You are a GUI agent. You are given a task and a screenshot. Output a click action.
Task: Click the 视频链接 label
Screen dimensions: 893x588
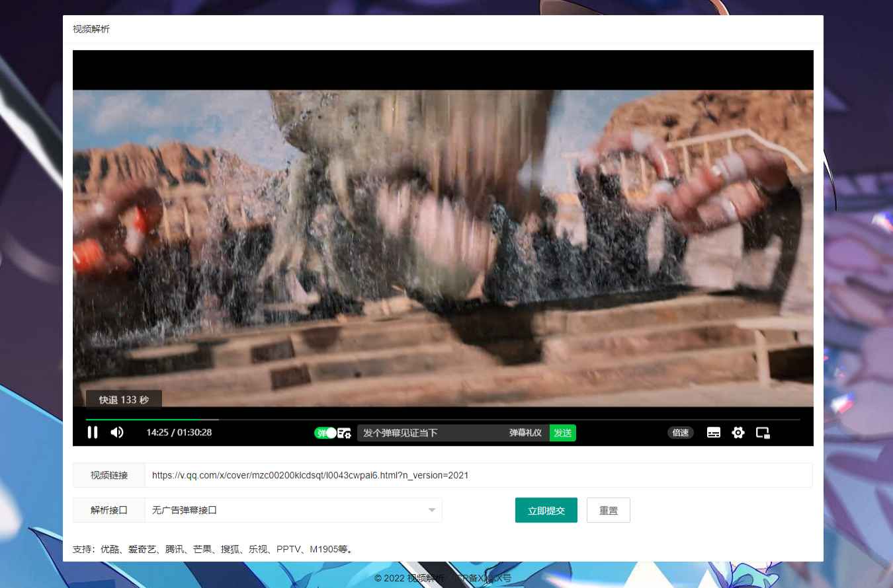point(109,475)
